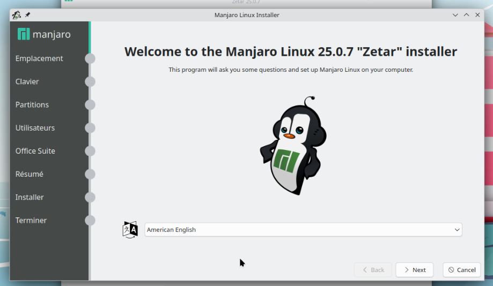493x286 pixels.
Task: Select the Partitions step in the sidebar
Action: click(x=32, y=104)
